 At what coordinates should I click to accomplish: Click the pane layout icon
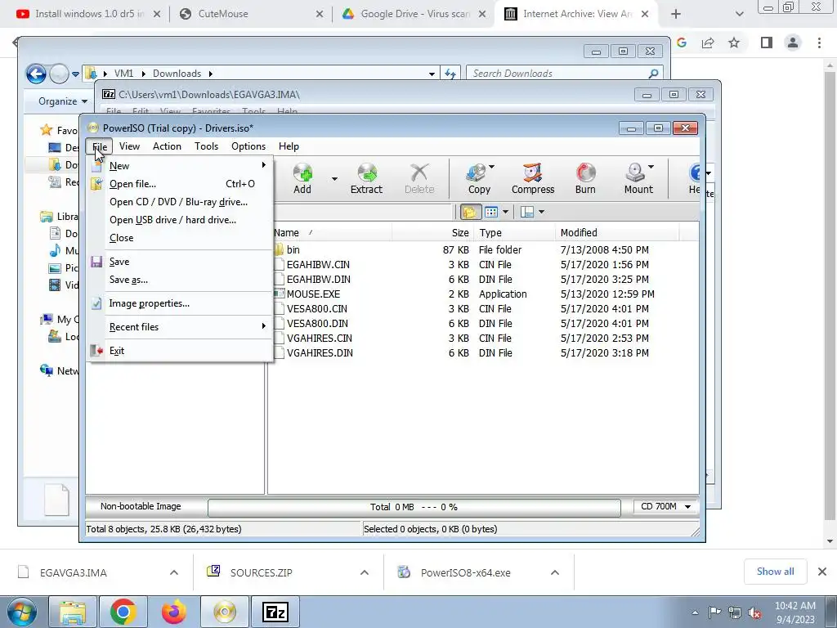coord(527,212)
